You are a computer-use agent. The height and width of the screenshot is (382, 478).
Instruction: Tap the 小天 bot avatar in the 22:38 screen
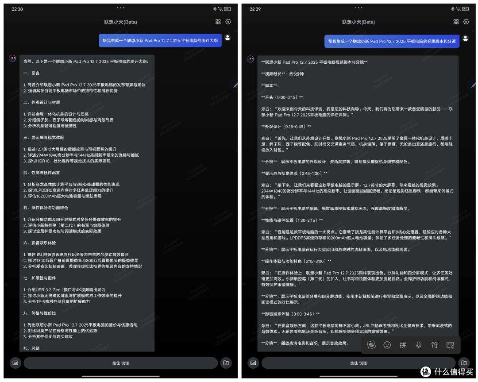click(x=12, y=58)
